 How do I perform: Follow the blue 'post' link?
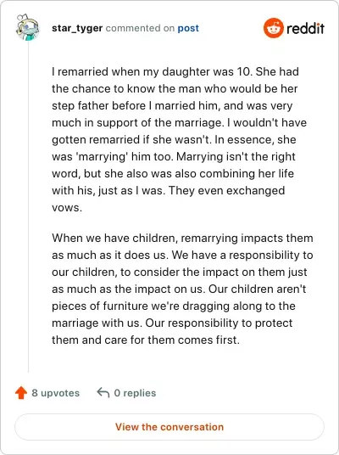coord(188,29)
